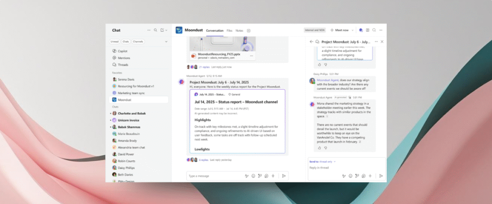Open more options for MoondustResourcing_FY25.pptx
Viewport: 492px width, 204px height.
(251, 56)
